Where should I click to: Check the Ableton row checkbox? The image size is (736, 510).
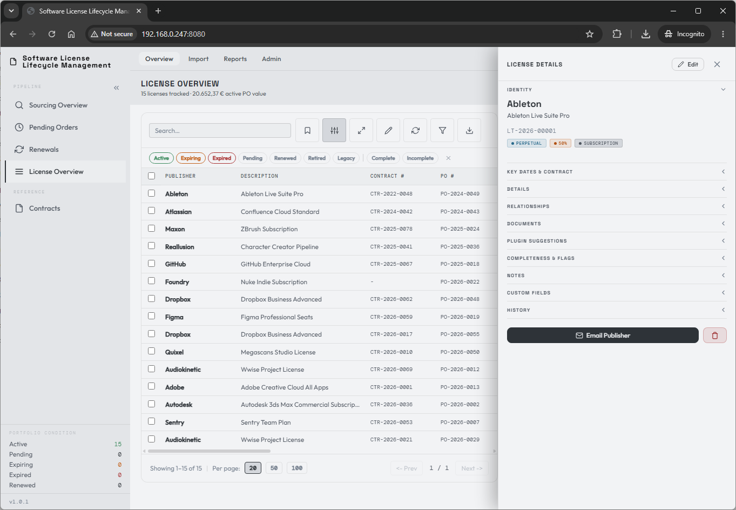coord(152,193)
